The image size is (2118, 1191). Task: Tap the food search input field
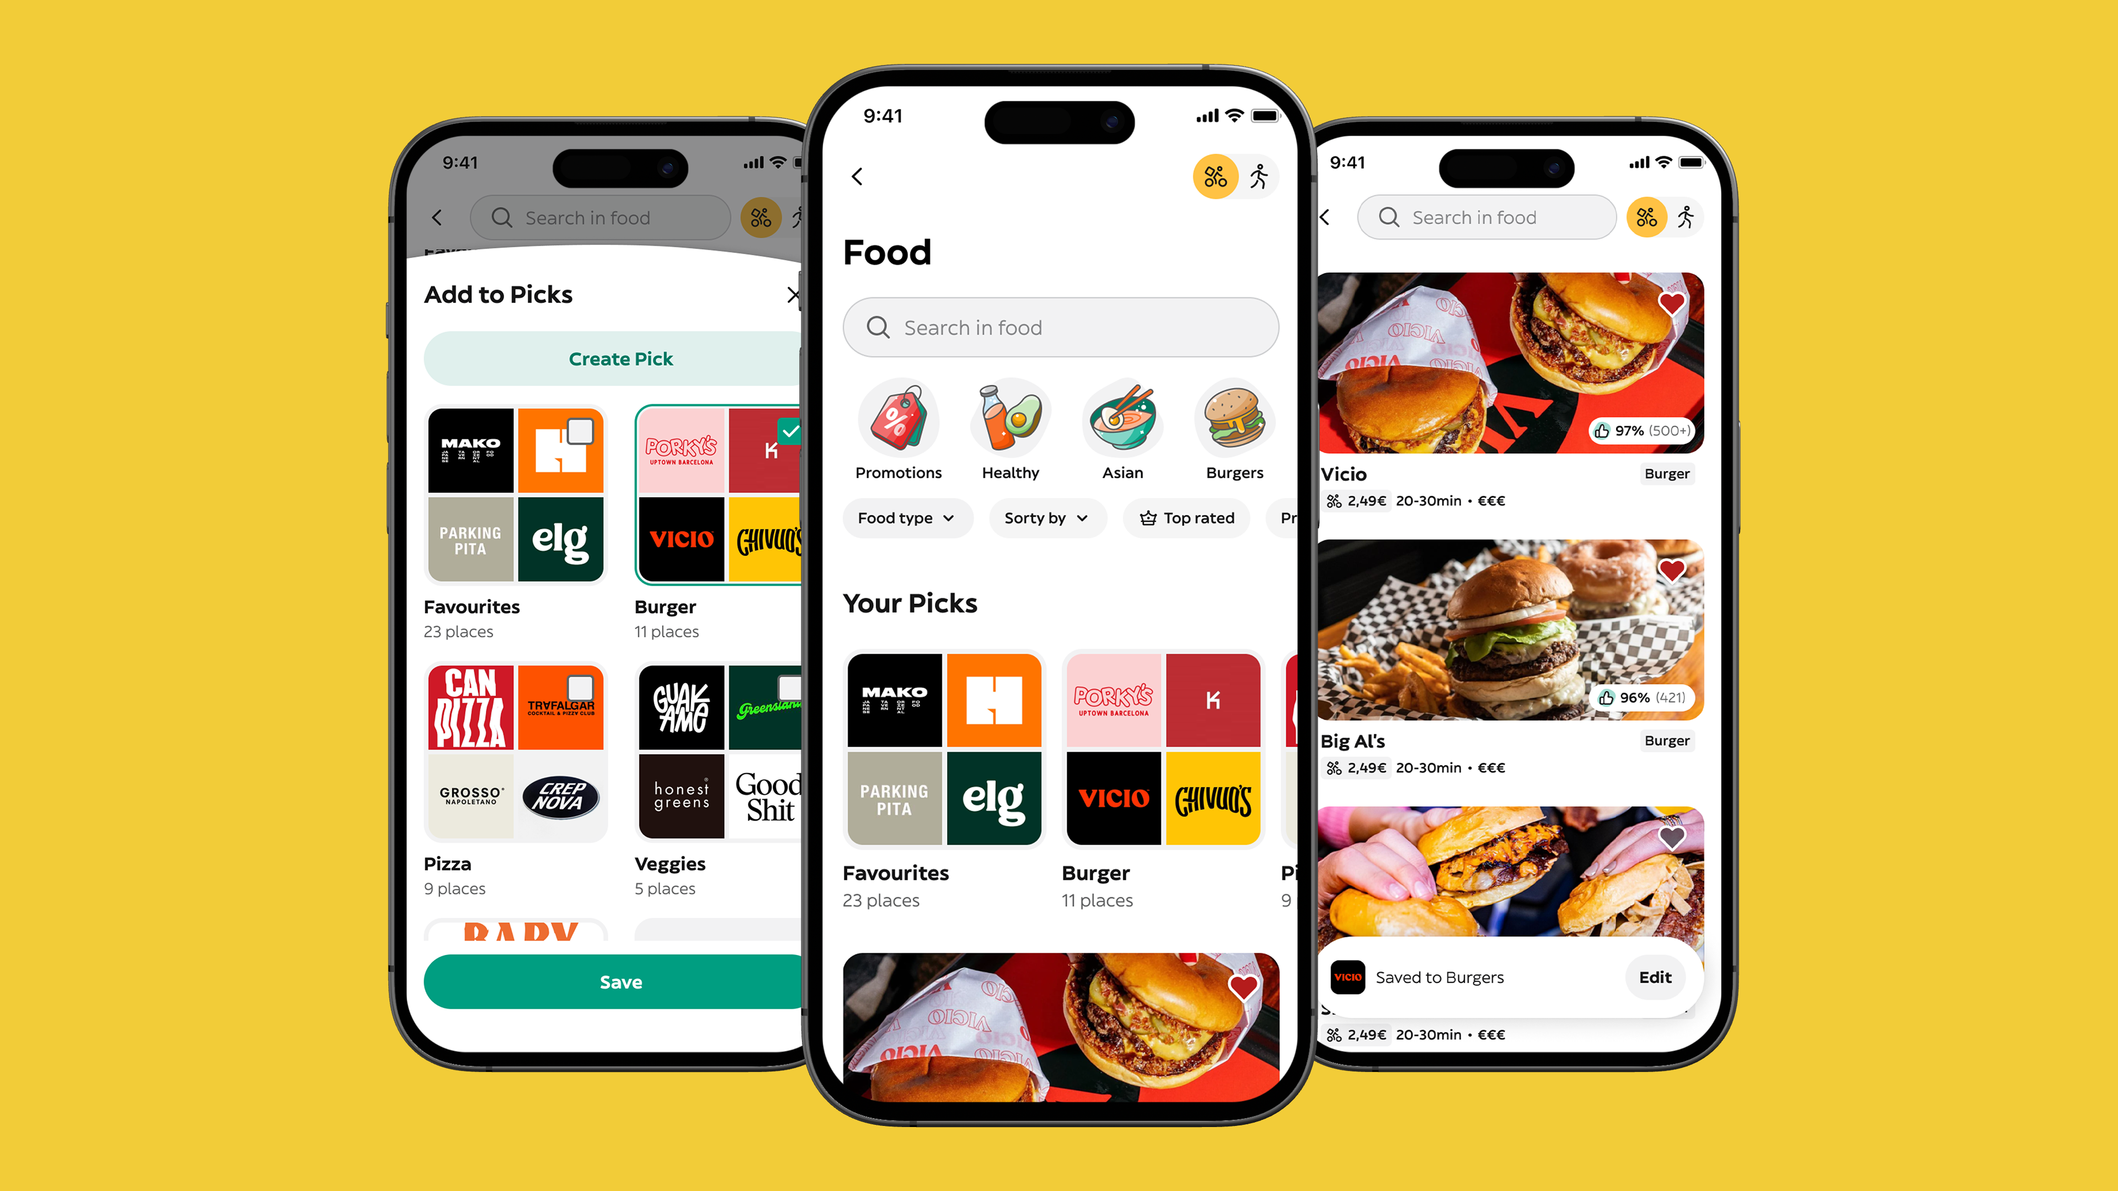(1059, 326)
